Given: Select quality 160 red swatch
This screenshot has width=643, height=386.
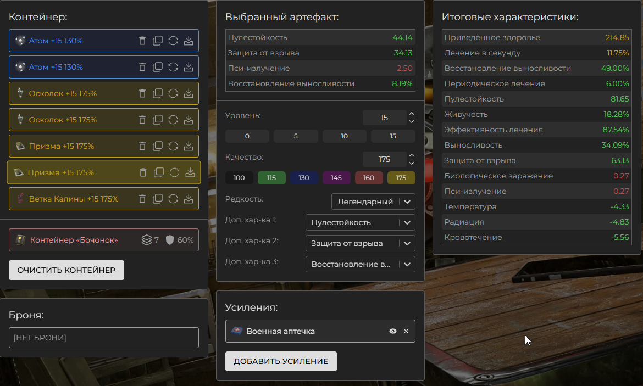Looking at the screenshot, I should pyautogui.click(x=369, y=178).
